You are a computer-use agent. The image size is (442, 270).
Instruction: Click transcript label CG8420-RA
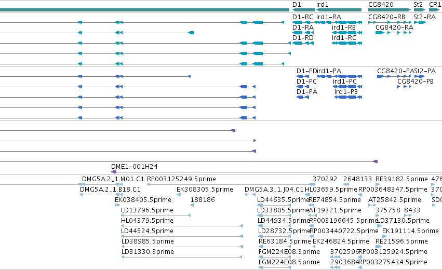[394, 28]
